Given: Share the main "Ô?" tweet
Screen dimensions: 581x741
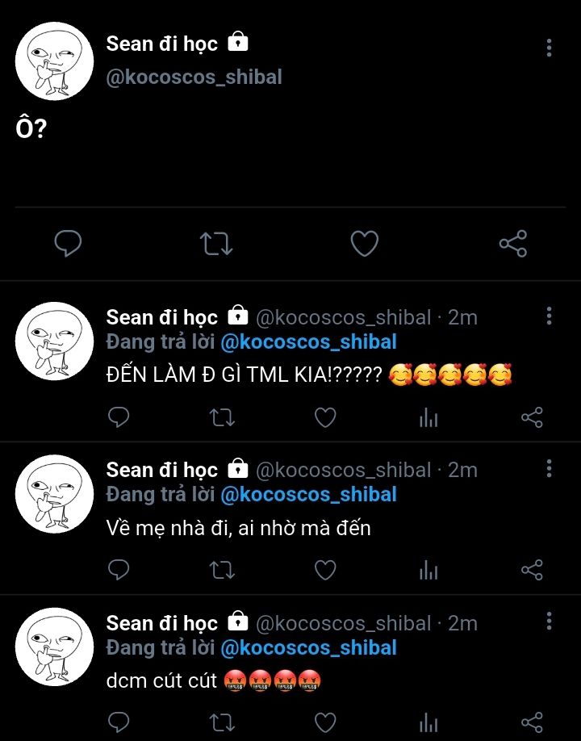Looking at the screenshot, I should point(513,243).
